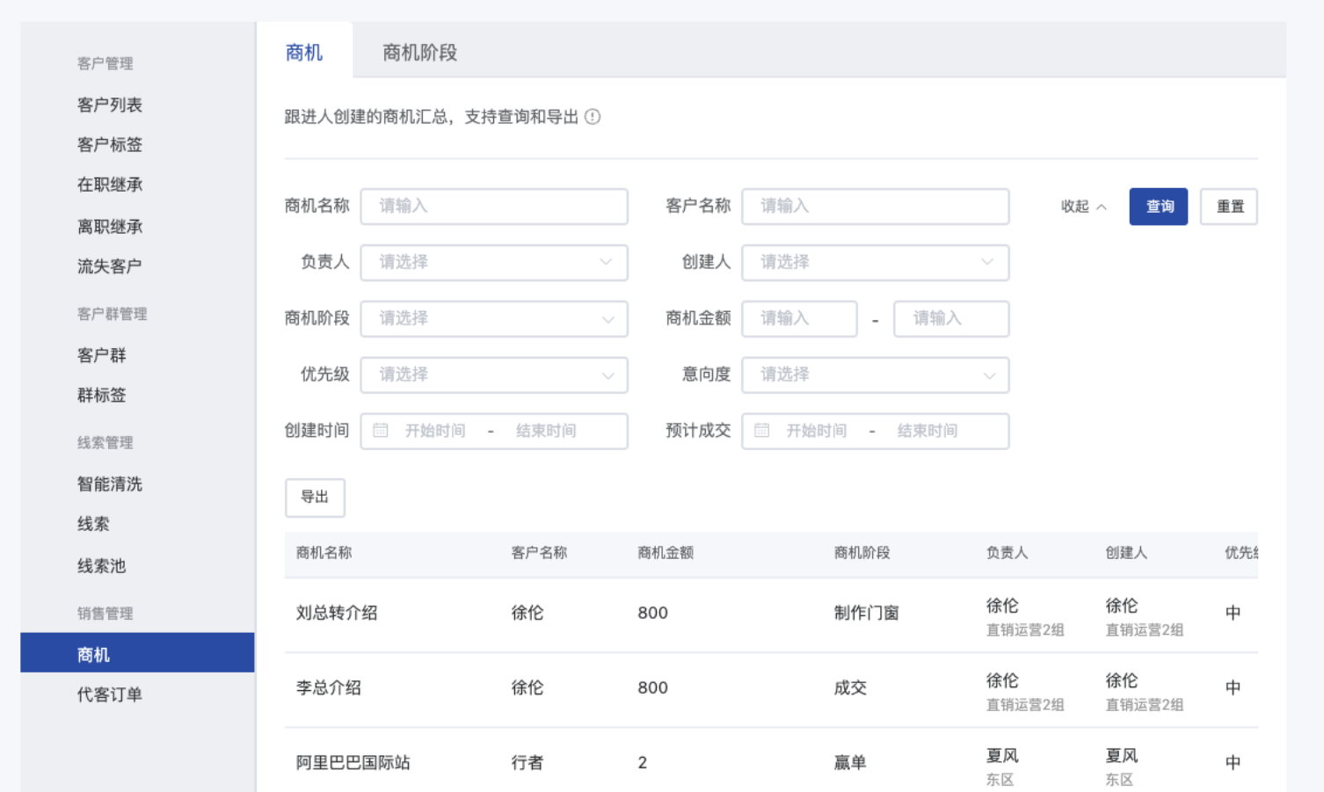The height and width of the screenshot is (792, 1324).
Task: Click 创建时间 开始时间 field
Action: tap(435, 431)
